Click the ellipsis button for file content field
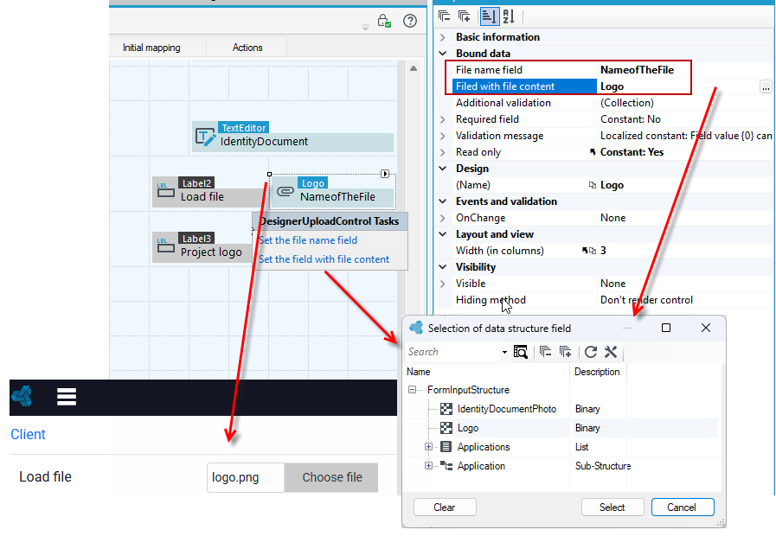Image resolution: width=776 pixels, height=549 pixels. (x=766, y=87)
